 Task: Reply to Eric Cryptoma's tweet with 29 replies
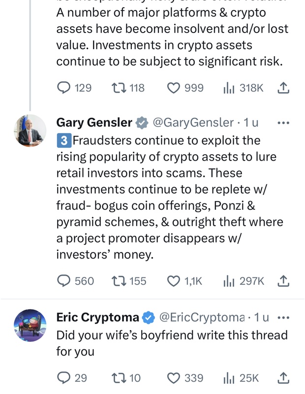tap(64, 378)
